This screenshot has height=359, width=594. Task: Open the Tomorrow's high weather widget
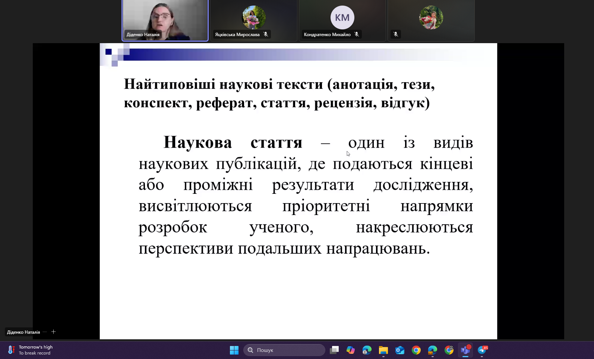pos(31,350)
